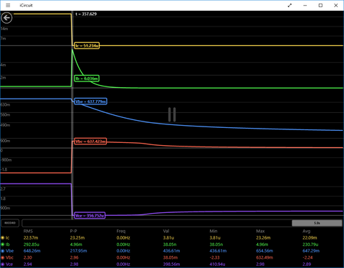Click the fullscreen expand arrows icon
344x268 pixels.
(290, 5)
